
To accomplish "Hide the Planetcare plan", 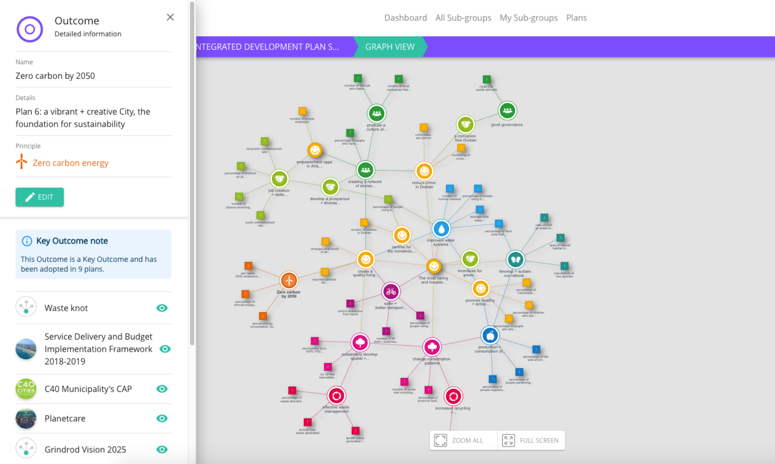I will [162, 419].
